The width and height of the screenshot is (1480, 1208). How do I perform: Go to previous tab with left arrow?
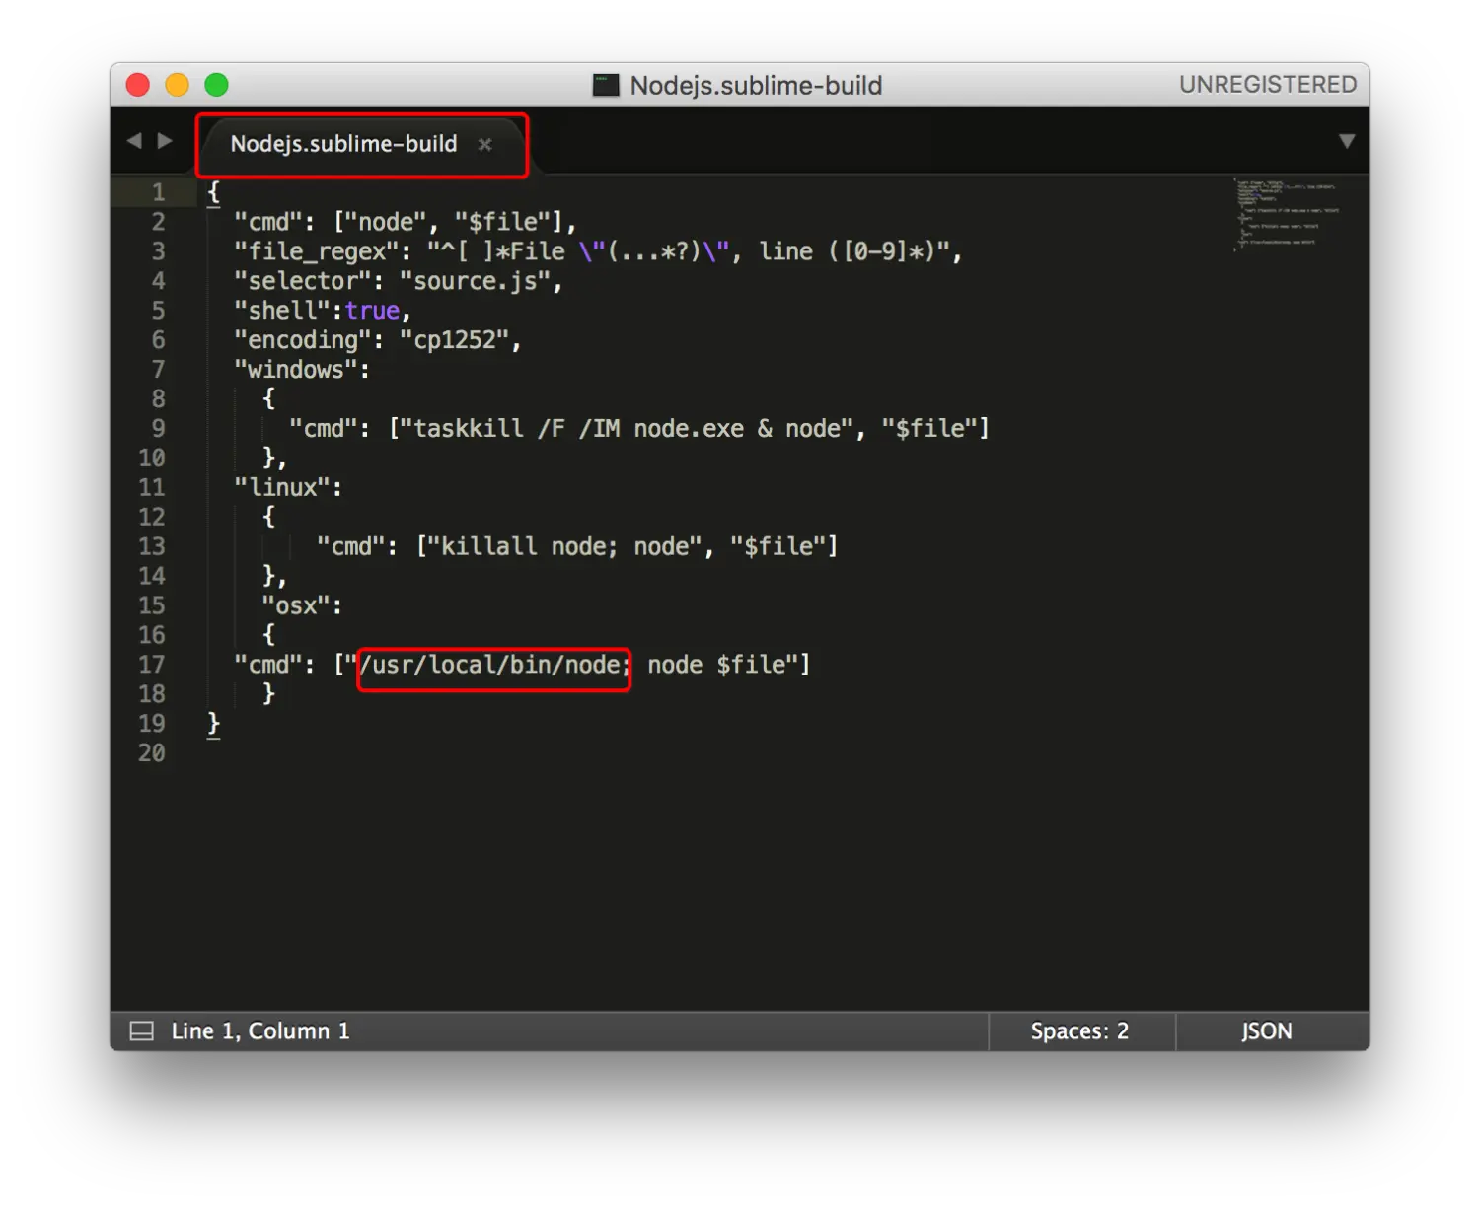pyautogui.click(x=135, y=141)
